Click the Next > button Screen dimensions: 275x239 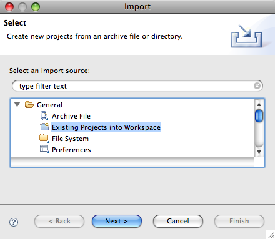(x=117, y=221)
